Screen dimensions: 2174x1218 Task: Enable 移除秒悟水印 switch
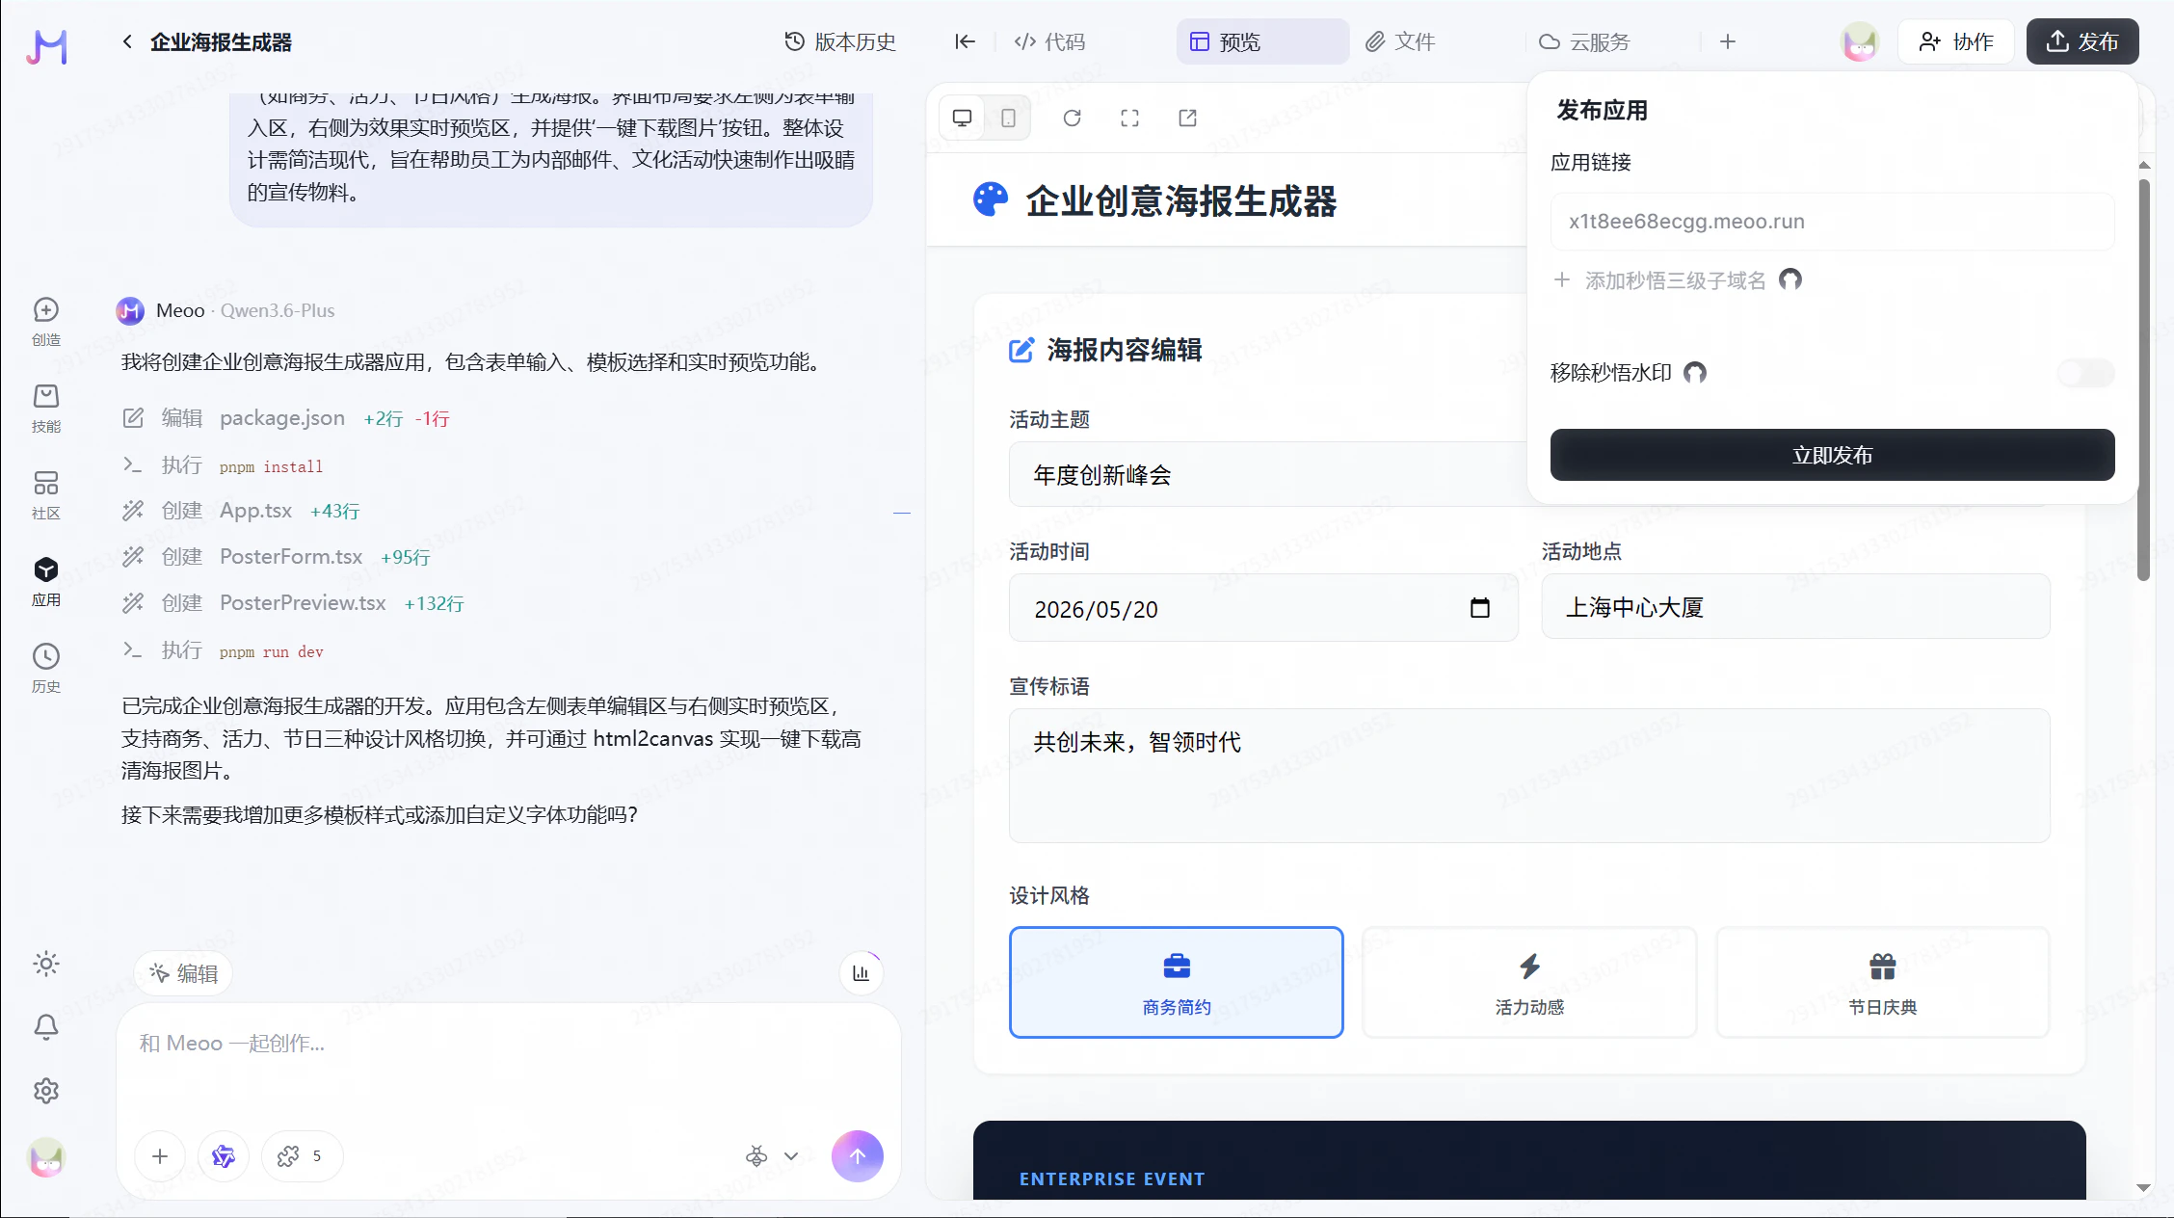(x=2084, y=373)
